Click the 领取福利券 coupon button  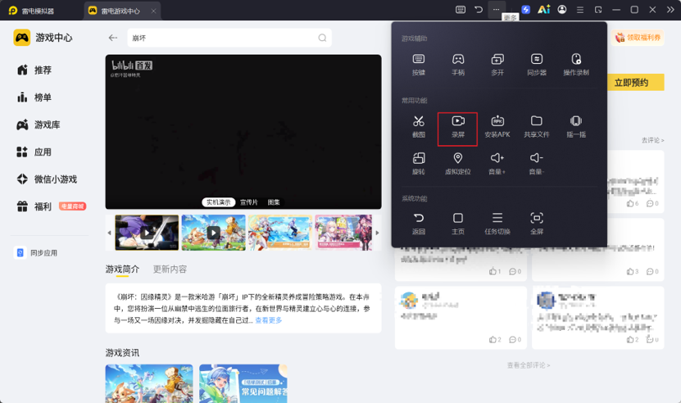coord(638,38)
